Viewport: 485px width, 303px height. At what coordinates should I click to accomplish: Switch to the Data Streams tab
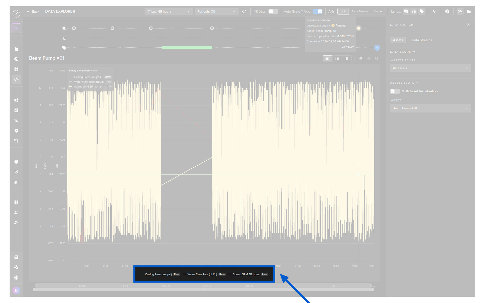click(x=422, y=40)
